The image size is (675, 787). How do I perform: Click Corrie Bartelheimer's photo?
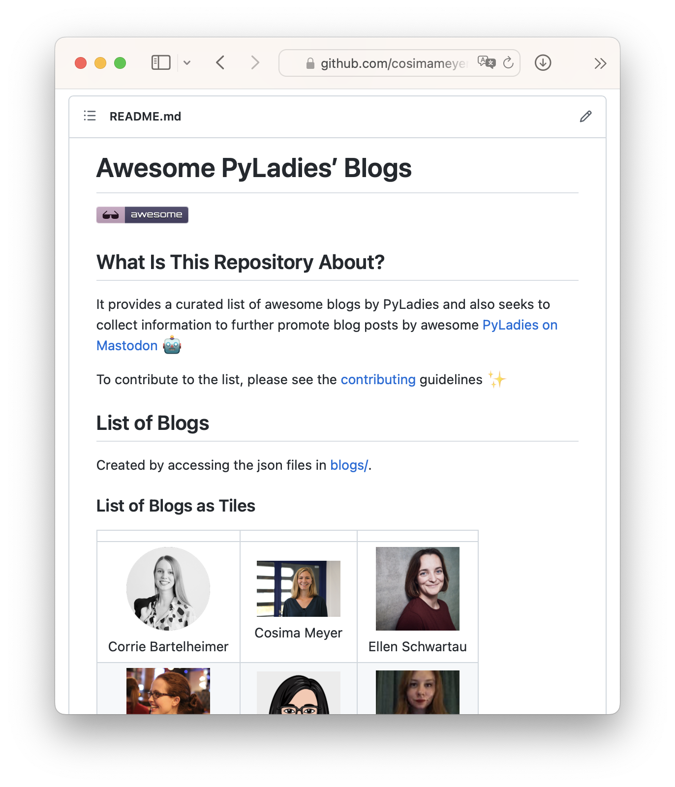point(168,589)
